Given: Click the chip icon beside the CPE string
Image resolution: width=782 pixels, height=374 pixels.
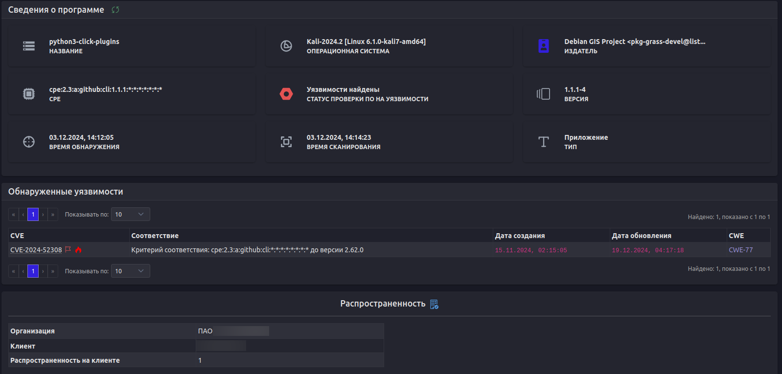Looking at the screenshot, I should (x=29, y=94).
